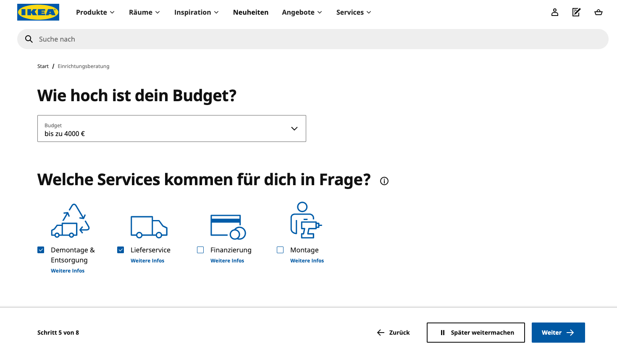Image resolution: width=617 pixels, height=354 pixels.
Task: Go to Neuheiten in the navigation
Action: 251,12
